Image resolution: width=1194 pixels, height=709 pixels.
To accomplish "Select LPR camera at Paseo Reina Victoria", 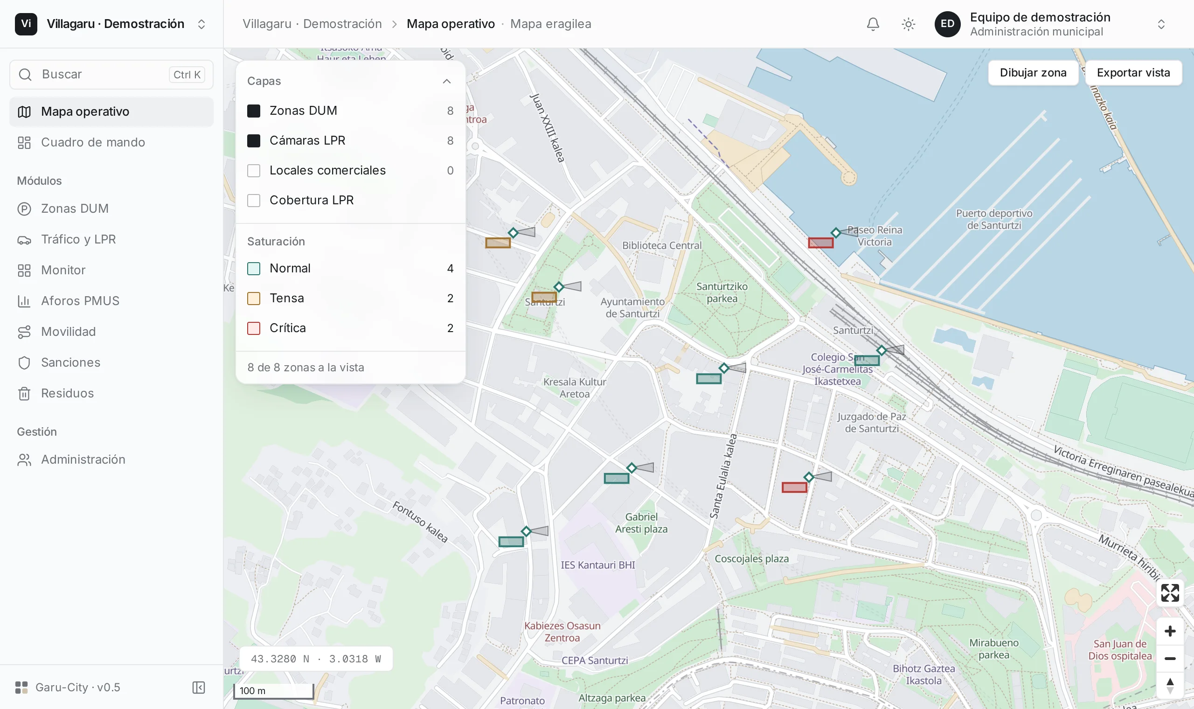I will [x=836, y=233].
